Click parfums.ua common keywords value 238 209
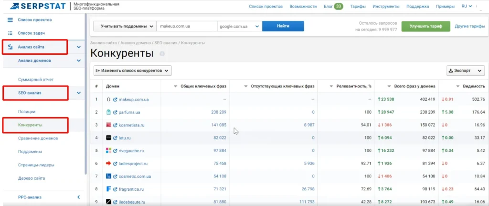The height and width of the screenshot is (206, 489). point(219,112)
